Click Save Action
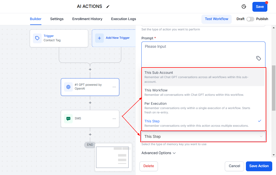276x175 pixels. click(259, 166)
